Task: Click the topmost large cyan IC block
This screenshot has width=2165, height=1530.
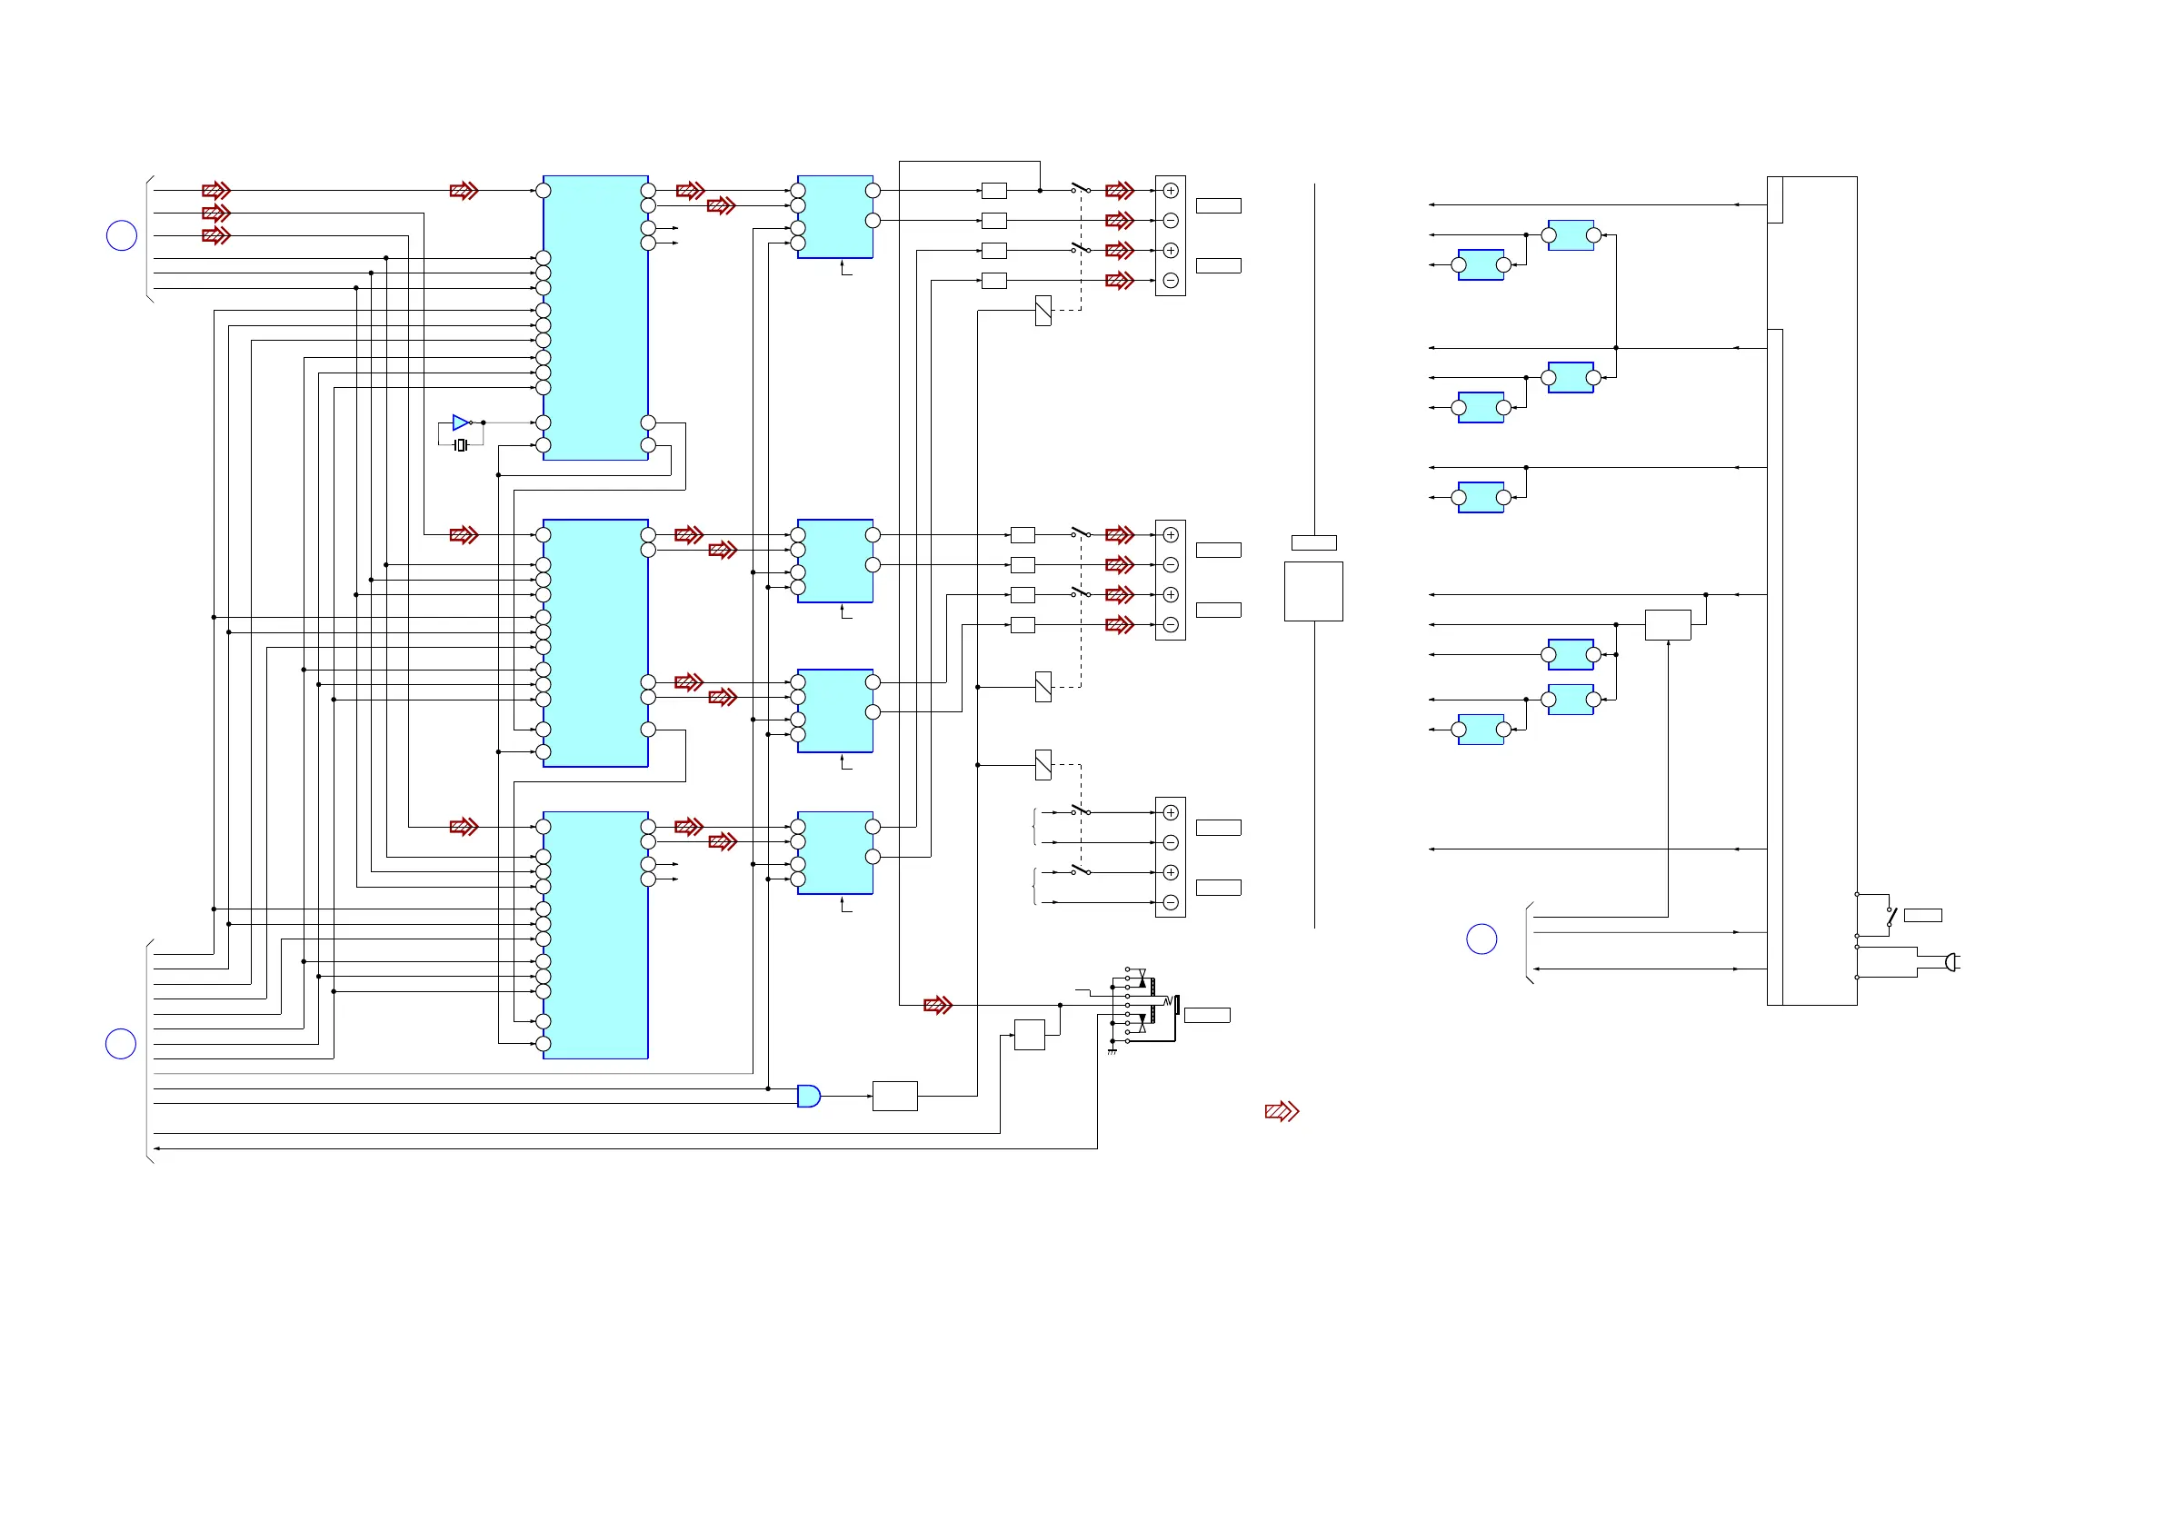Action: [595, 318]
